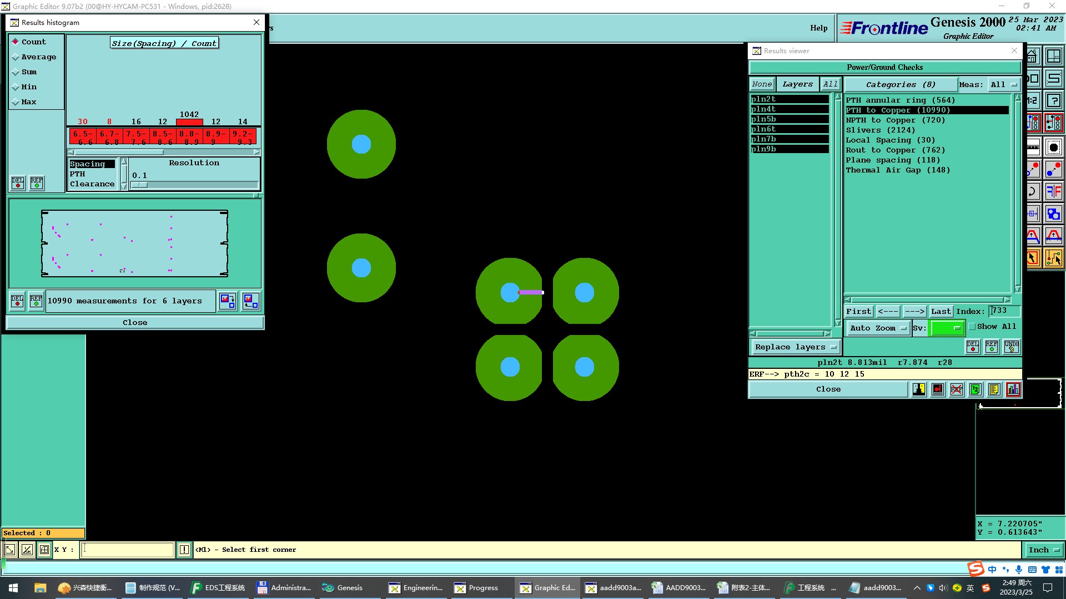1066x599 pixels.
Task: Click the question mark help tool icon
Action: coord(1053,101)
